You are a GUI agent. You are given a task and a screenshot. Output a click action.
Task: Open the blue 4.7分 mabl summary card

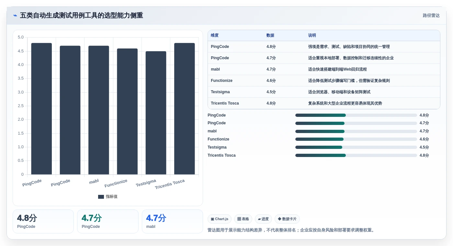tap(172, 221)
